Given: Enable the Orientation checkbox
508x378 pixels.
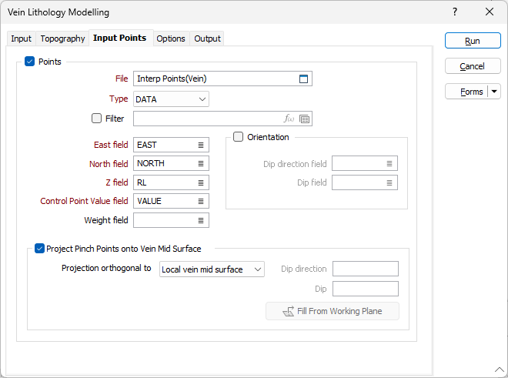Looking at the screenshot, I should coord(238,137).
